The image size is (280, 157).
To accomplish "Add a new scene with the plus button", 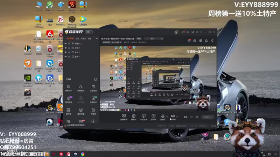I will [97, 38].
